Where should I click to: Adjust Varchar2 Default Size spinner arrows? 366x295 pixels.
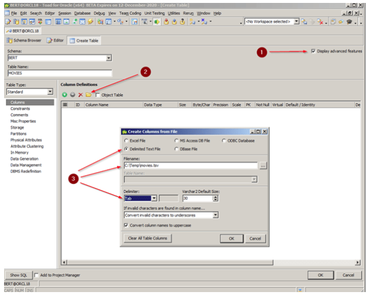click(x=216, y=198)
